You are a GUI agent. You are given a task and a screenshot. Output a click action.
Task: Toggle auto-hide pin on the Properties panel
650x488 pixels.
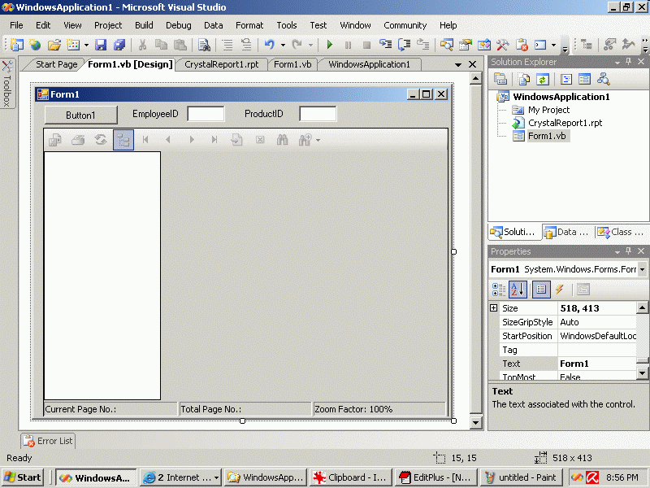tap(629, 251)
